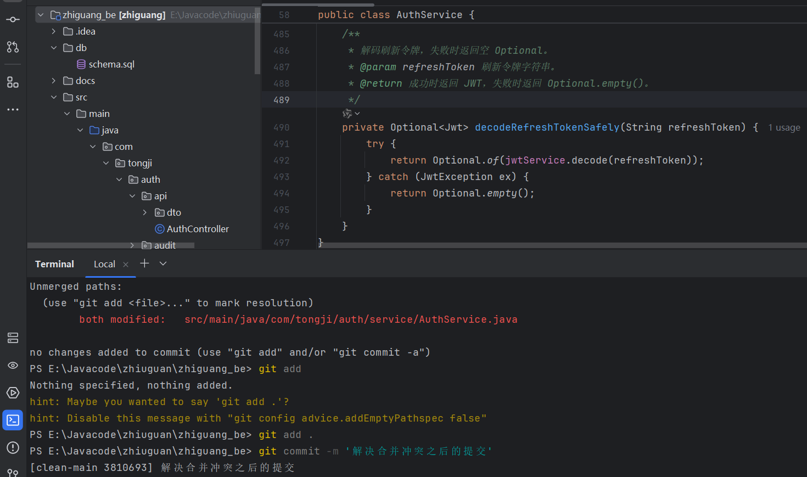The height and width of the screenshot is (477, 807).
Task: Select the docs folder row
Action: point(144,81)
